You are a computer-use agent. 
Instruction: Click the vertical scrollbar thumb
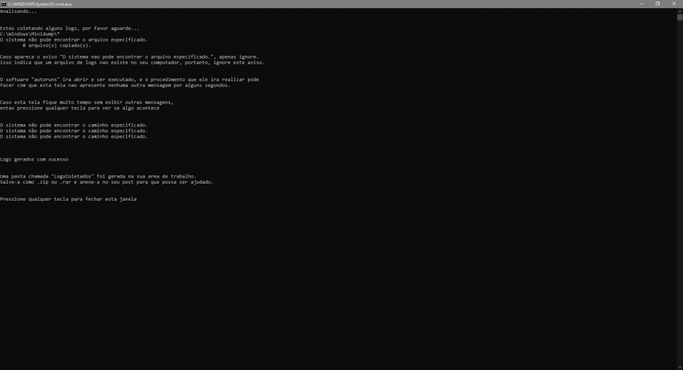pyautogui.click(x=680, y=18)
